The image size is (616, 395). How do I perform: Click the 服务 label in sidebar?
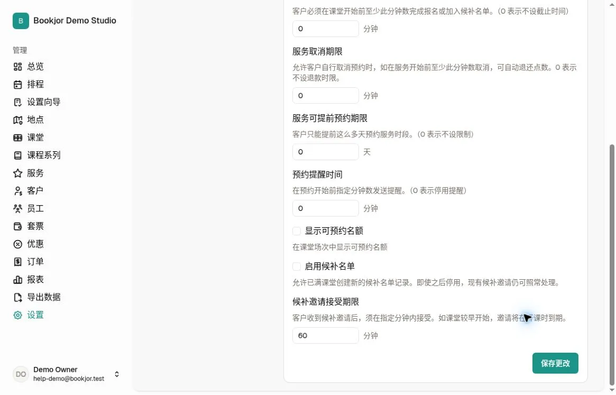pos(35,173)
